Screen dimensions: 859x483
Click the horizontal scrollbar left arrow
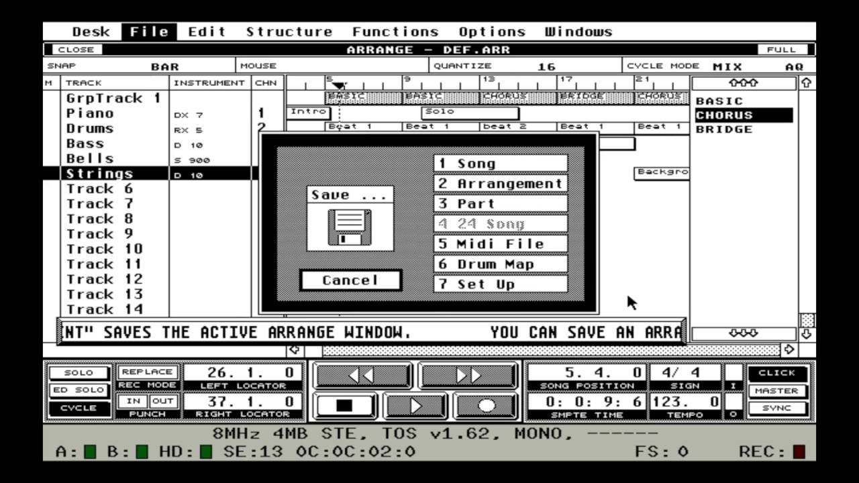click(294, 350)
